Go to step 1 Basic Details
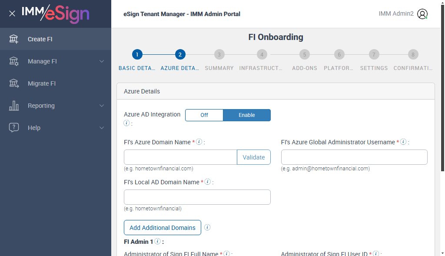 coord(137,54)
